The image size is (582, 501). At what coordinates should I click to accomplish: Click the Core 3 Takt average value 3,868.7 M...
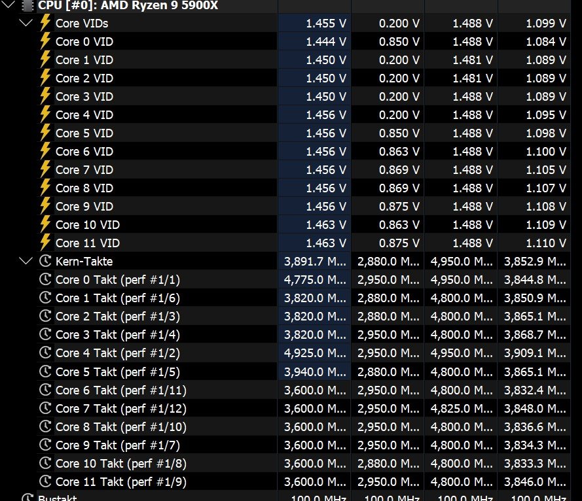coord(535,335)
